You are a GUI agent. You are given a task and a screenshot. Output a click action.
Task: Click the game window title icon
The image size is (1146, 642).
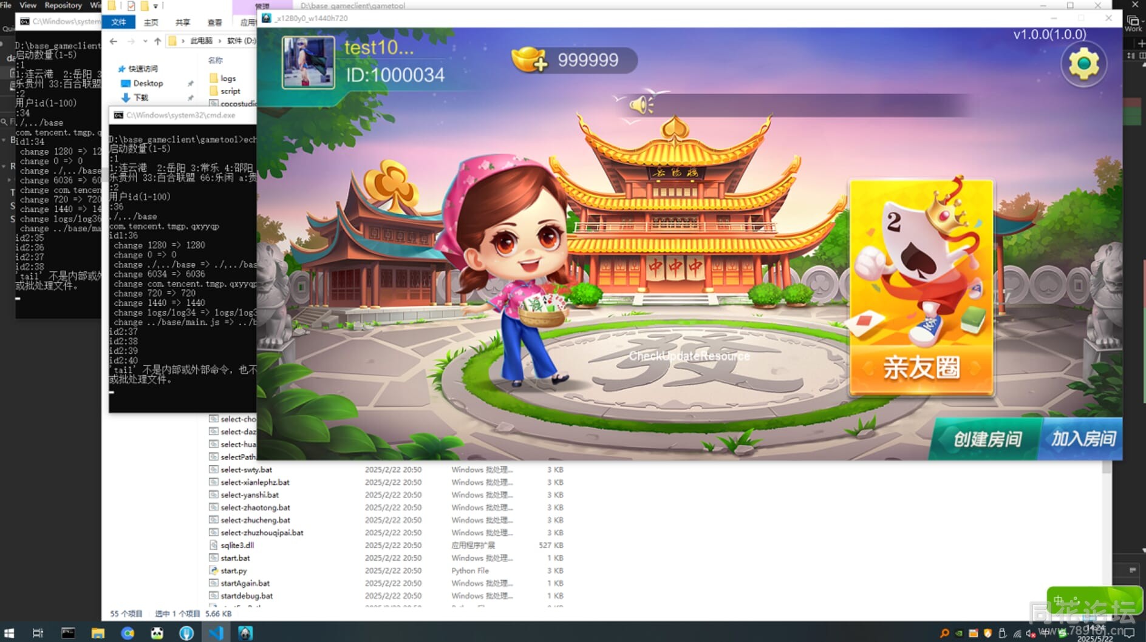click(x=266, y=18)
